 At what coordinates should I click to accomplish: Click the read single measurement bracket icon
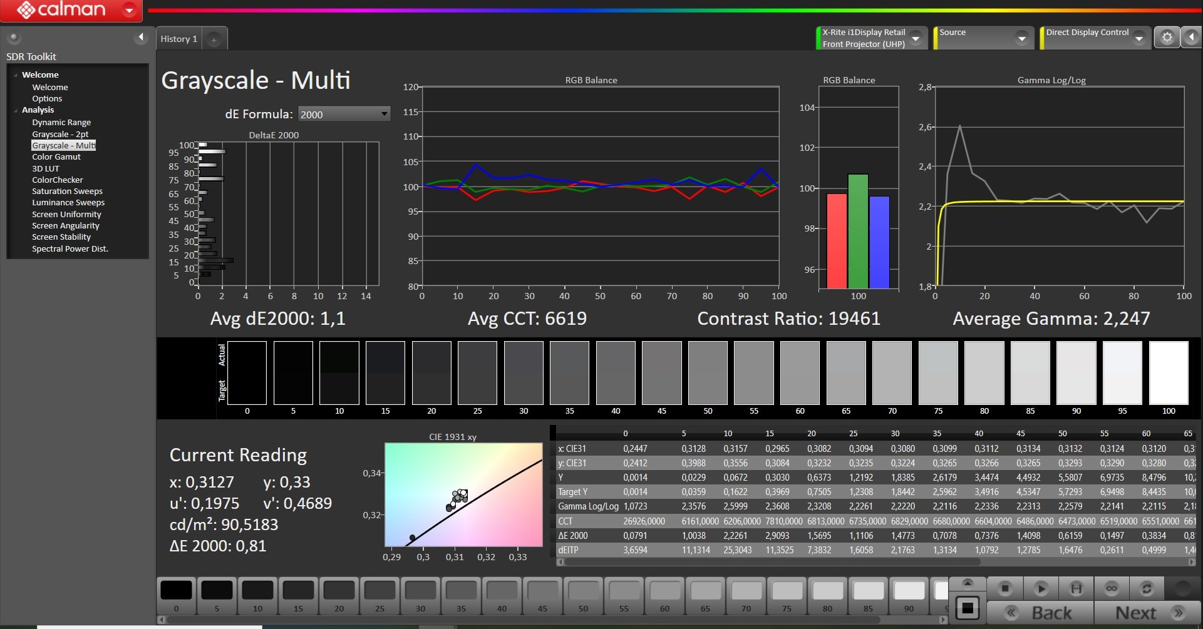(x=1076, y=588)
